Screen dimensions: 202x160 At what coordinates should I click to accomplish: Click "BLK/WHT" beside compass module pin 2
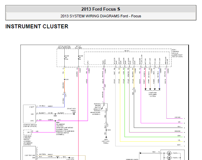[42, 113]
